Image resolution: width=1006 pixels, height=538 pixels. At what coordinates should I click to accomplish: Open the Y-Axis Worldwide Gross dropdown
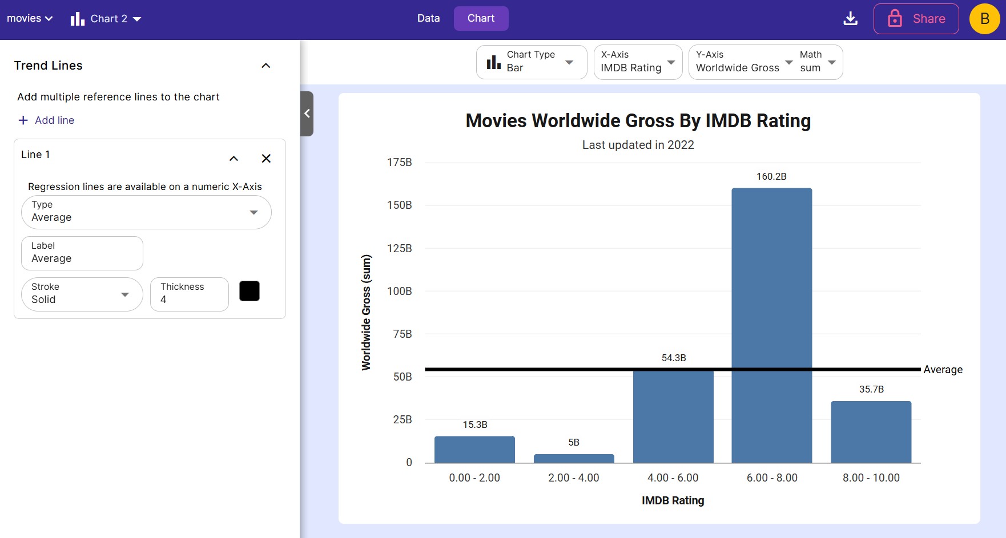coord(745,62)
